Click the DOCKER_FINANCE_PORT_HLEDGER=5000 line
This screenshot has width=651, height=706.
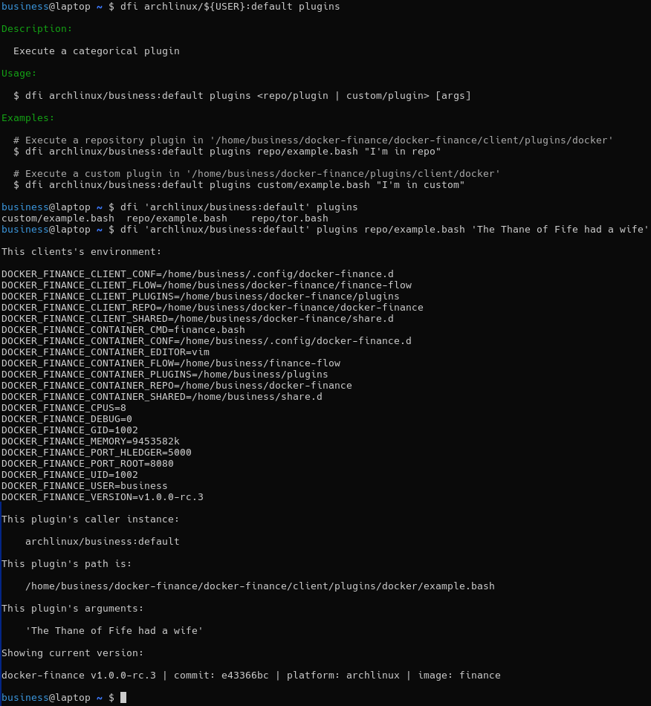tap(97, 453)
